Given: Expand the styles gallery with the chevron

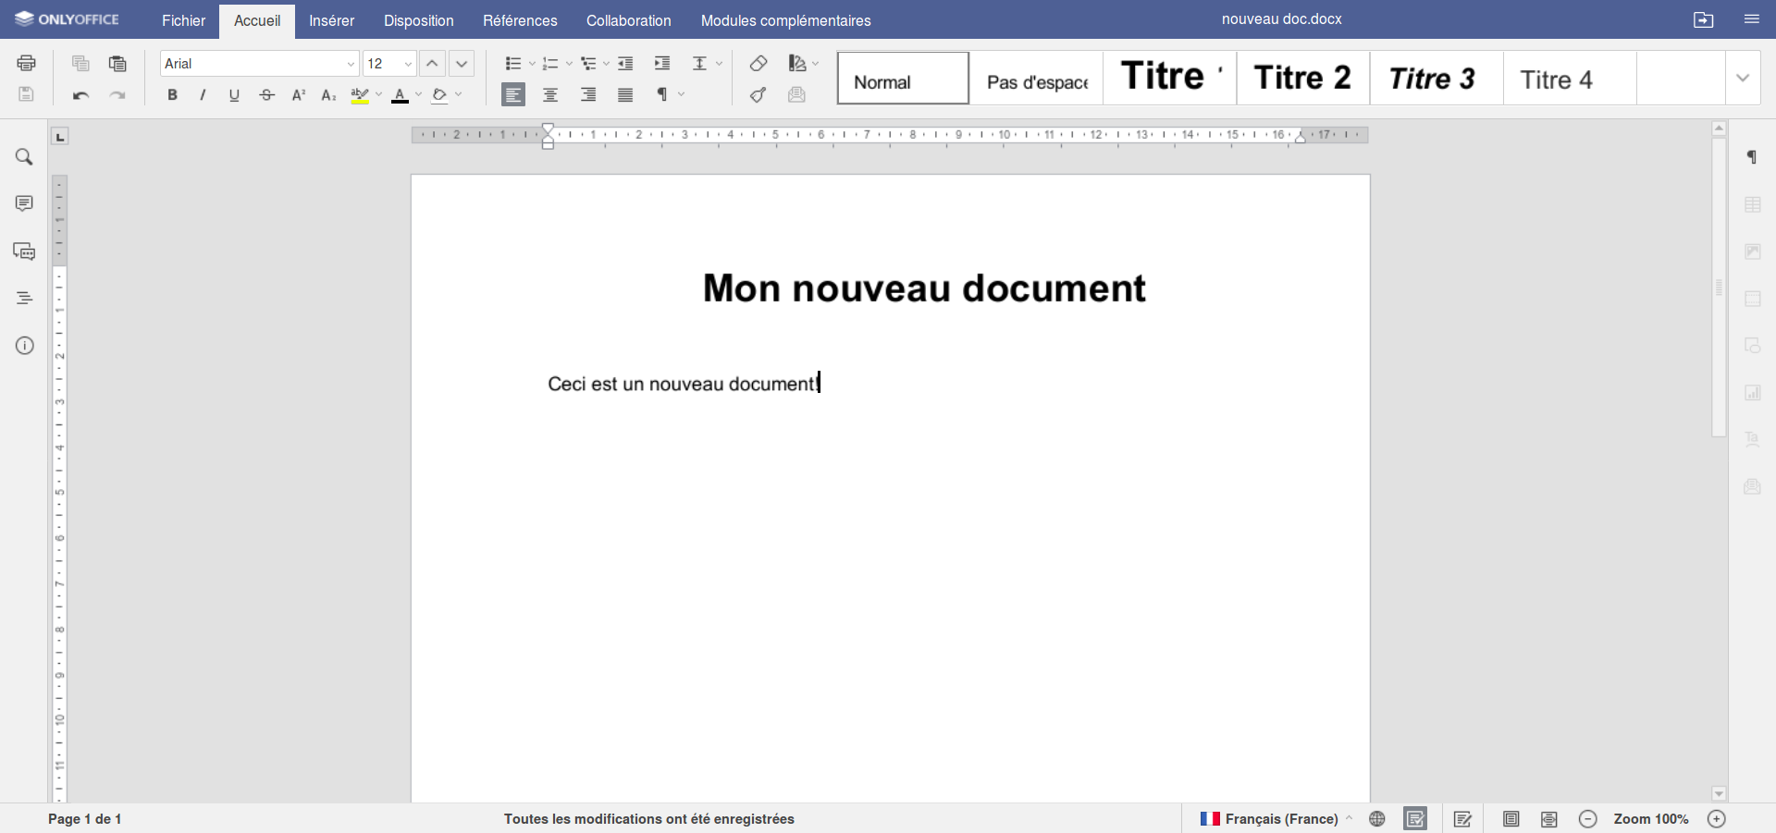Looking at the screenshot, I should point(1744,78).
